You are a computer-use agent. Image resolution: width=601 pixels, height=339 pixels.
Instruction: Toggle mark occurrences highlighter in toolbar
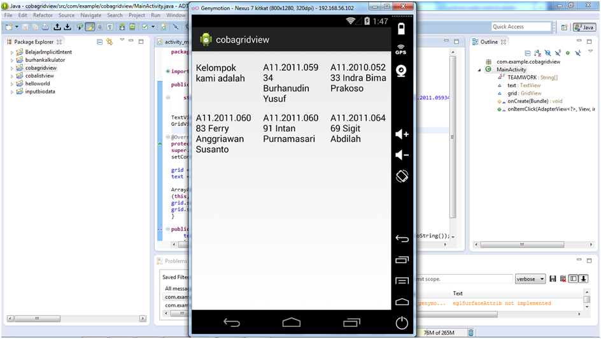click(x=90, y=27)
